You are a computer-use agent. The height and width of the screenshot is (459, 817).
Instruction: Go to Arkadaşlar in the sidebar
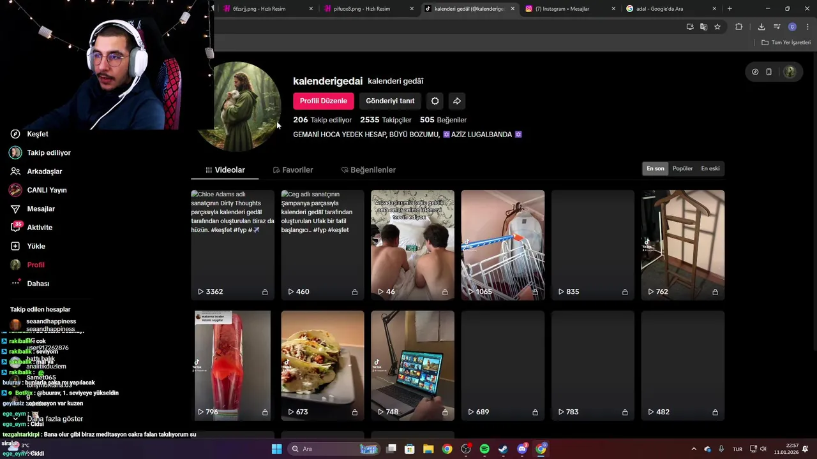(36, 171)
